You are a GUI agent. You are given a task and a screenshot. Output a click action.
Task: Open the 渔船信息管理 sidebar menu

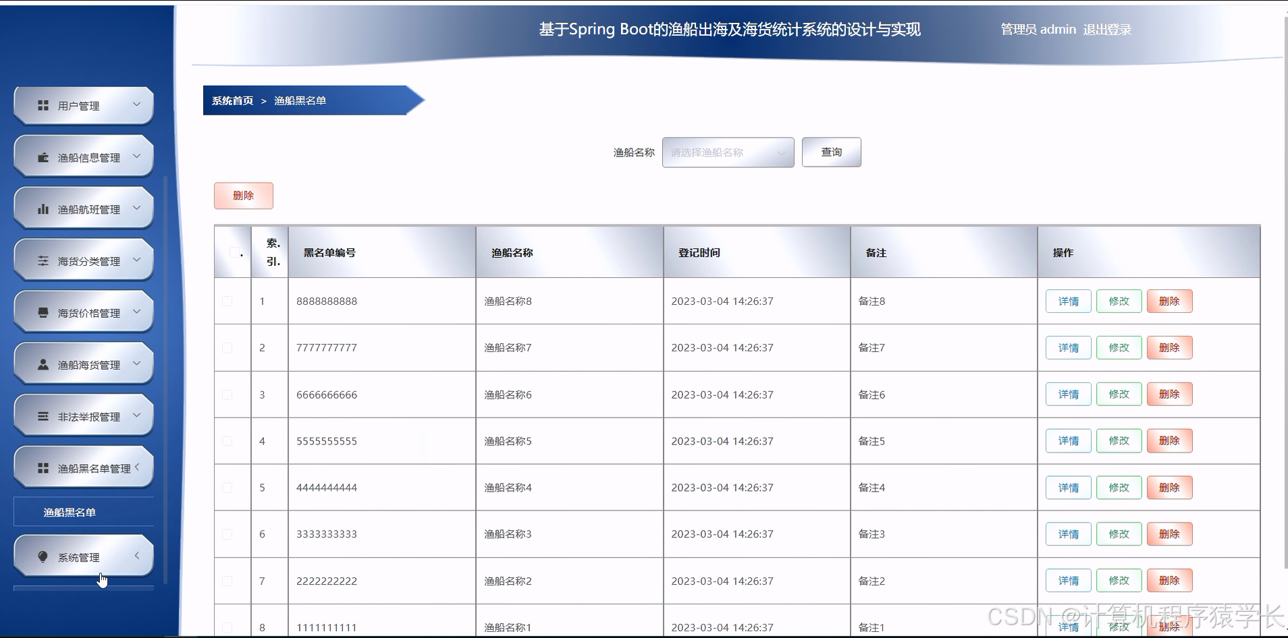[x=84, y=157]
